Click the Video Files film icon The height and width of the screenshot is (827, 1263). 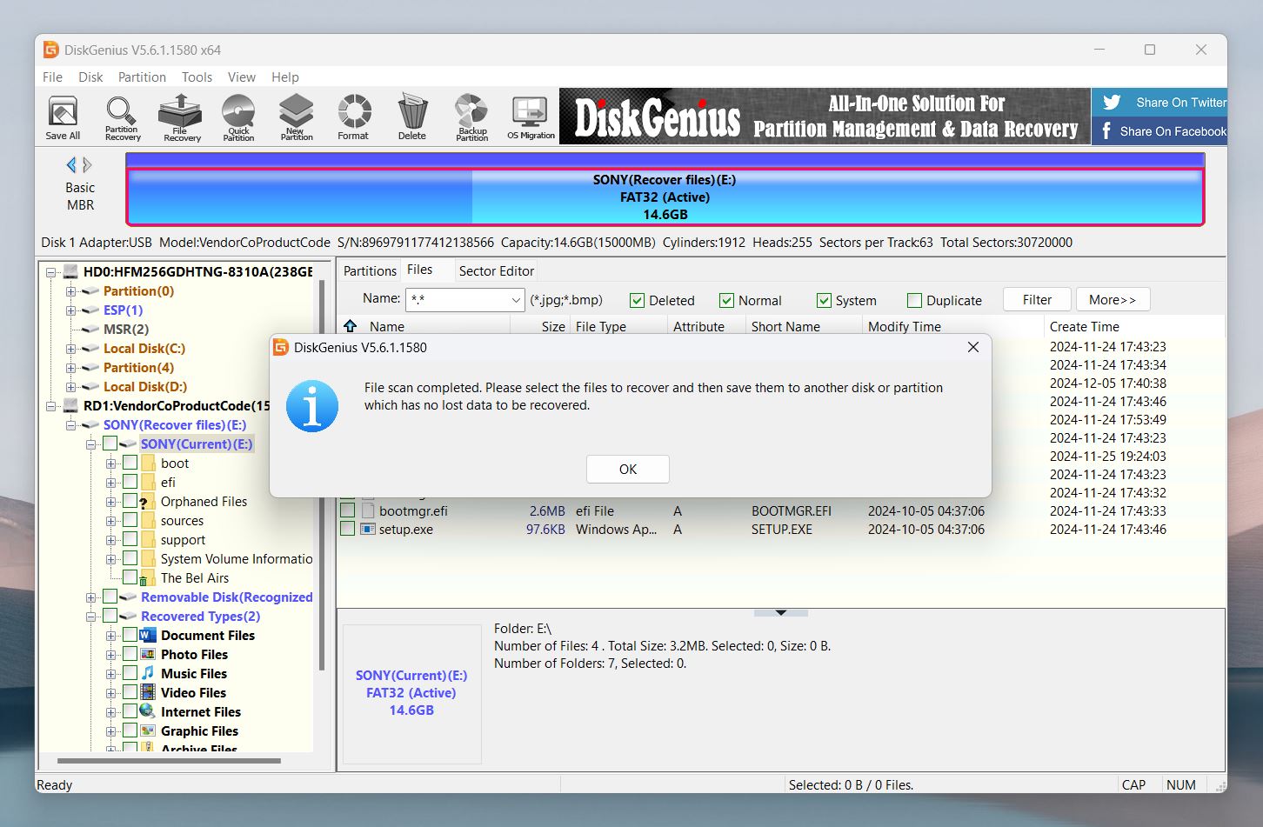pos(147,692)
